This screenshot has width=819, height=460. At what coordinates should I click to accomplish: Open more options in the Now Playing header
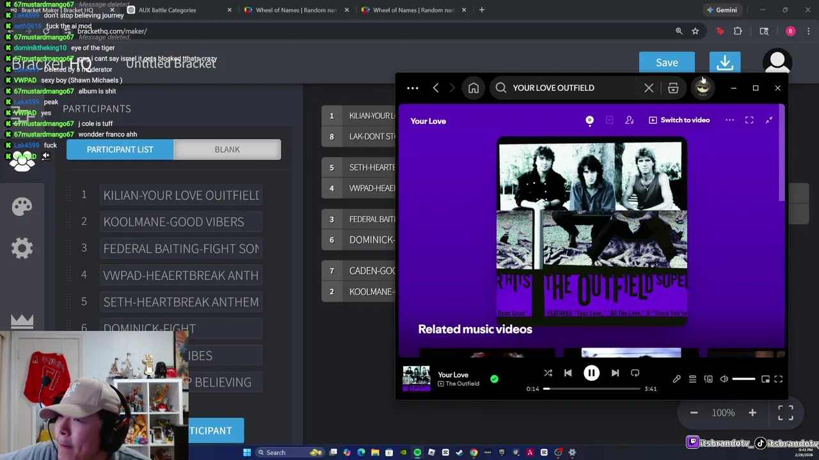point(729,120)
